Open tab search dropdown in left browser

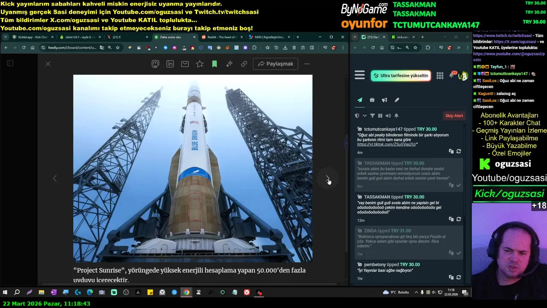point(5,37)
